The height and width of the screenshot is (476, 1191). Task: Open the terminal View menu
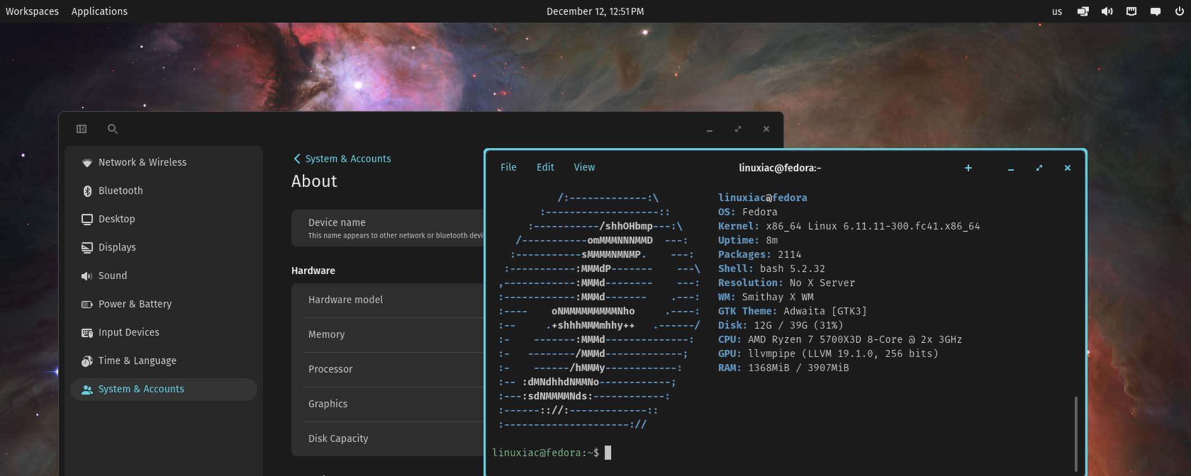[x=584, y=167]
